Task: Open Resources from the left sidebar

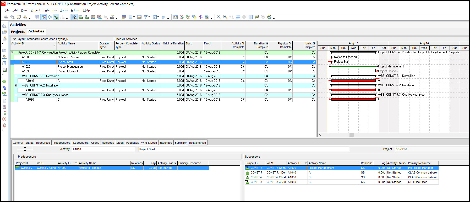Action: coord(4,57)
